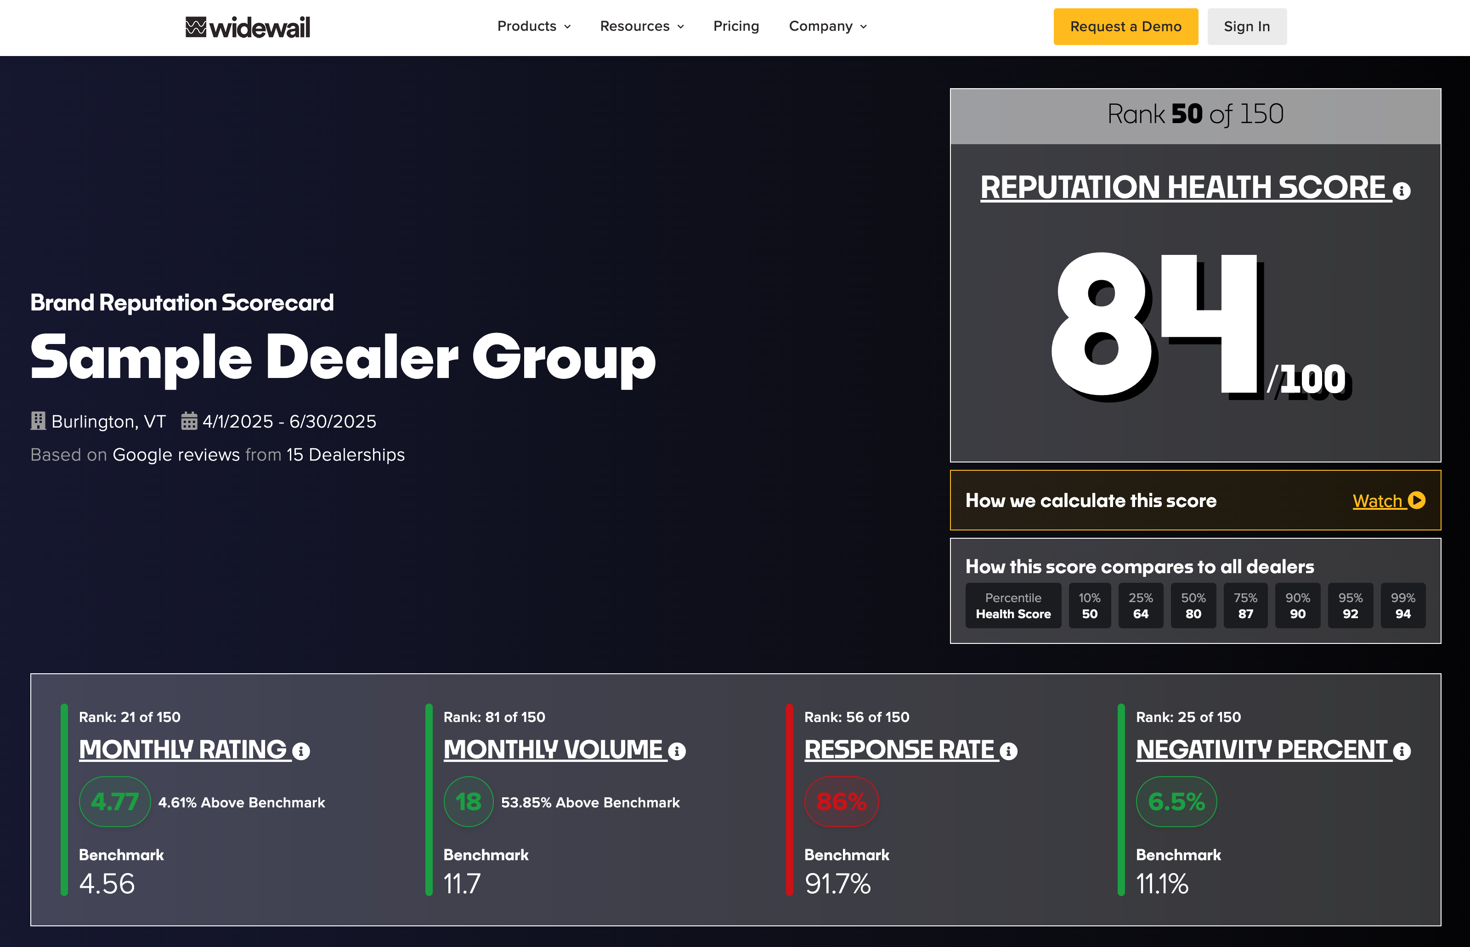Click info icon next to Monthly Volume
This screenshot has width=1470, height=947.
tap(677, 751)
